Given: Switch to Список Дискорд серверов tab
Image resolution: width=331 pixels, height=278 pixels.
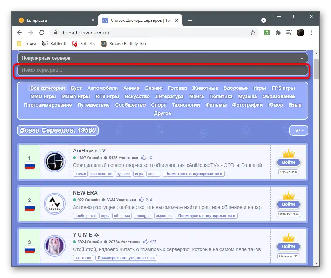Looking at the screenshot, I should pyautogui.click(x=140, y=20).
